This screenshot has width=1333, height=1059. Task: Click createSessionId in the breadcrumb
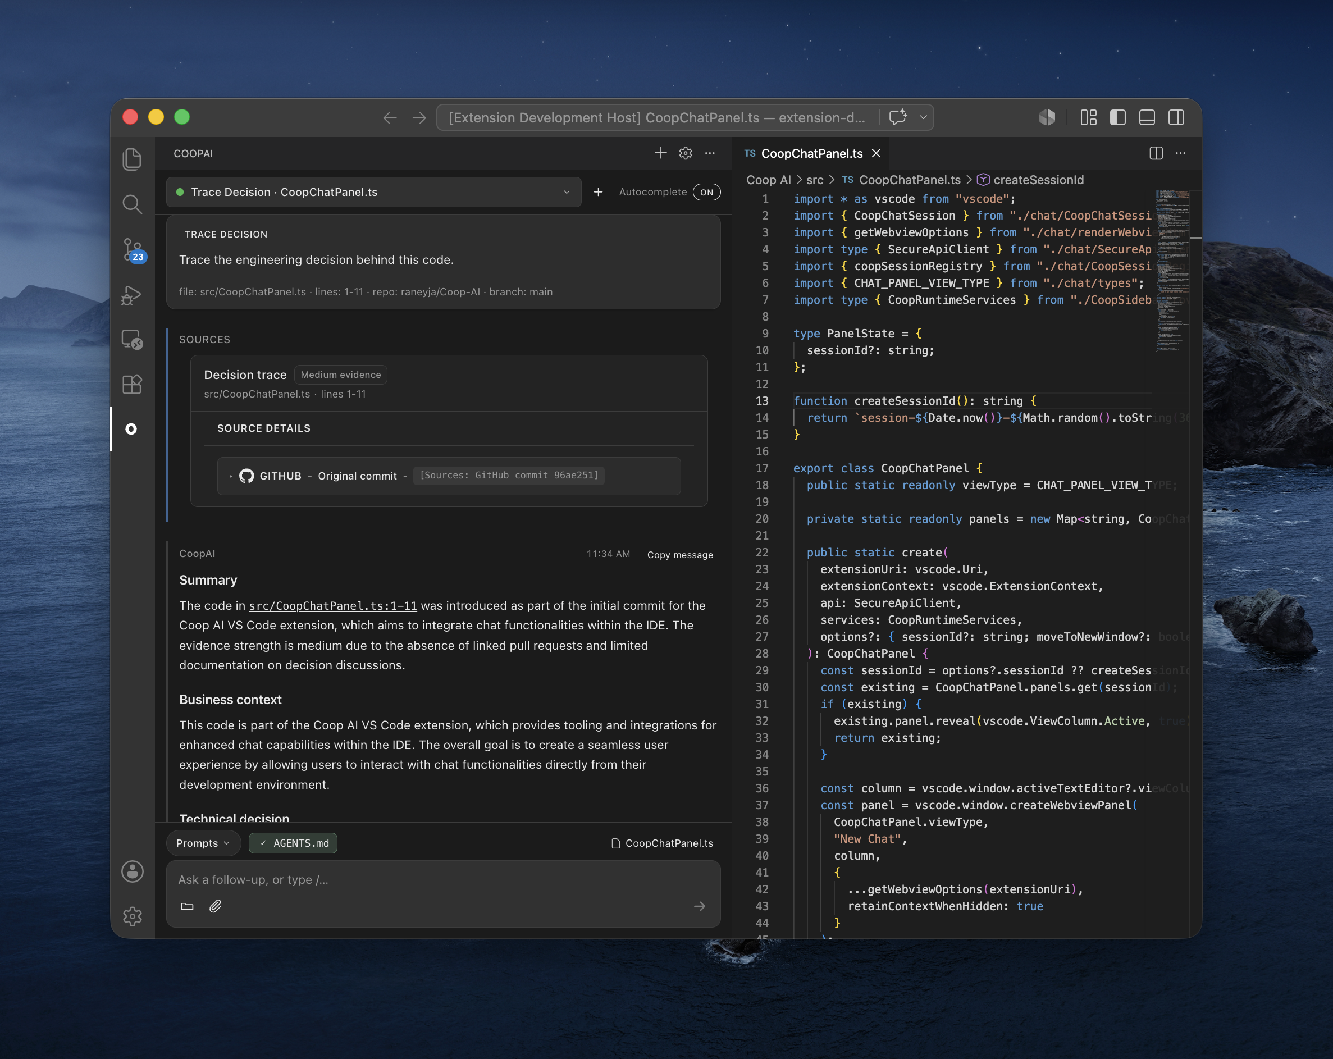click(1038, 180)
